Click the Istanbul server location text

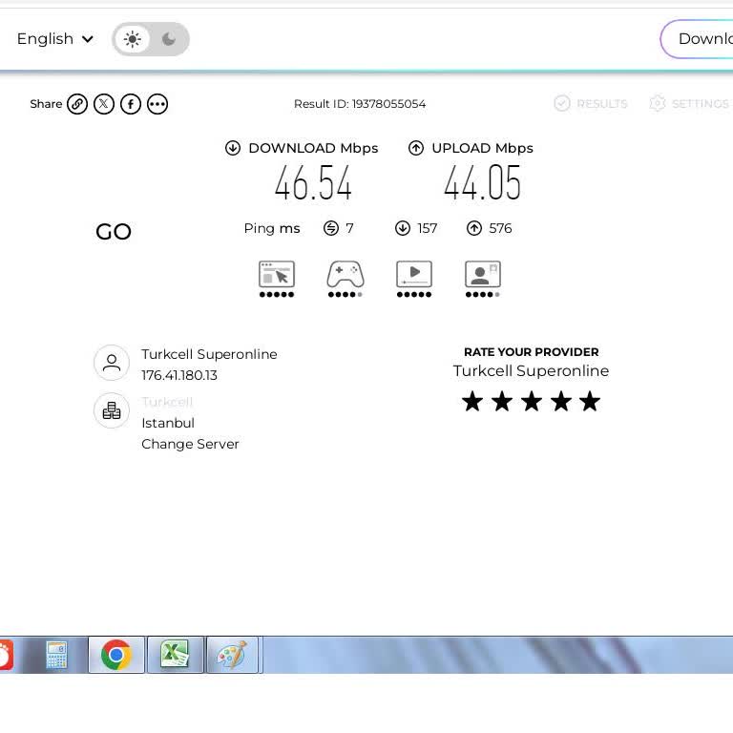pyautogui.click(x=168, y=423)
